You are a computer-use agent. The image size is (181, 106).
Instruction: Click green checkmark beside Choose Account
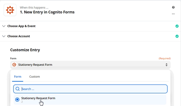click(177, 36)
